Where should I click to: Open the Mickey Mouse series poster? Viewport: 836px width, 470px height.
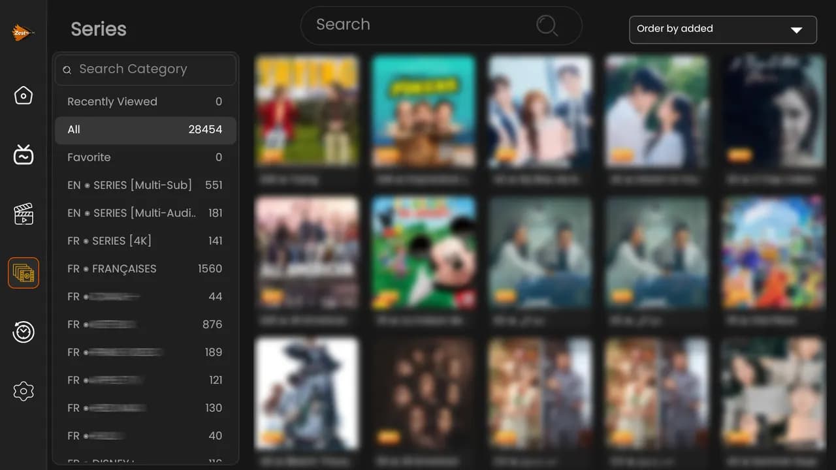(424, 253)
